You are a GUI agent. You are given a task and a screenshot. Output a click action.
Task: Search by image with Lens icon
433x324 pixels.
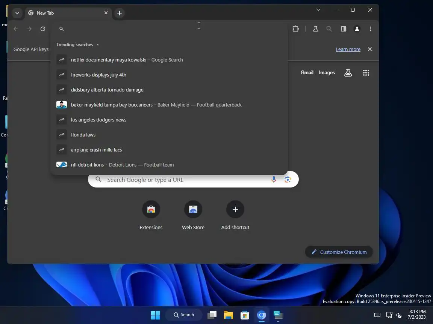coord(288,180)
